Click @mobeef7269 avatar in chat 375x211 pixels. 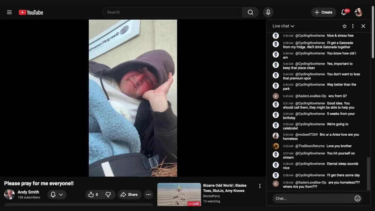[276, 136]
